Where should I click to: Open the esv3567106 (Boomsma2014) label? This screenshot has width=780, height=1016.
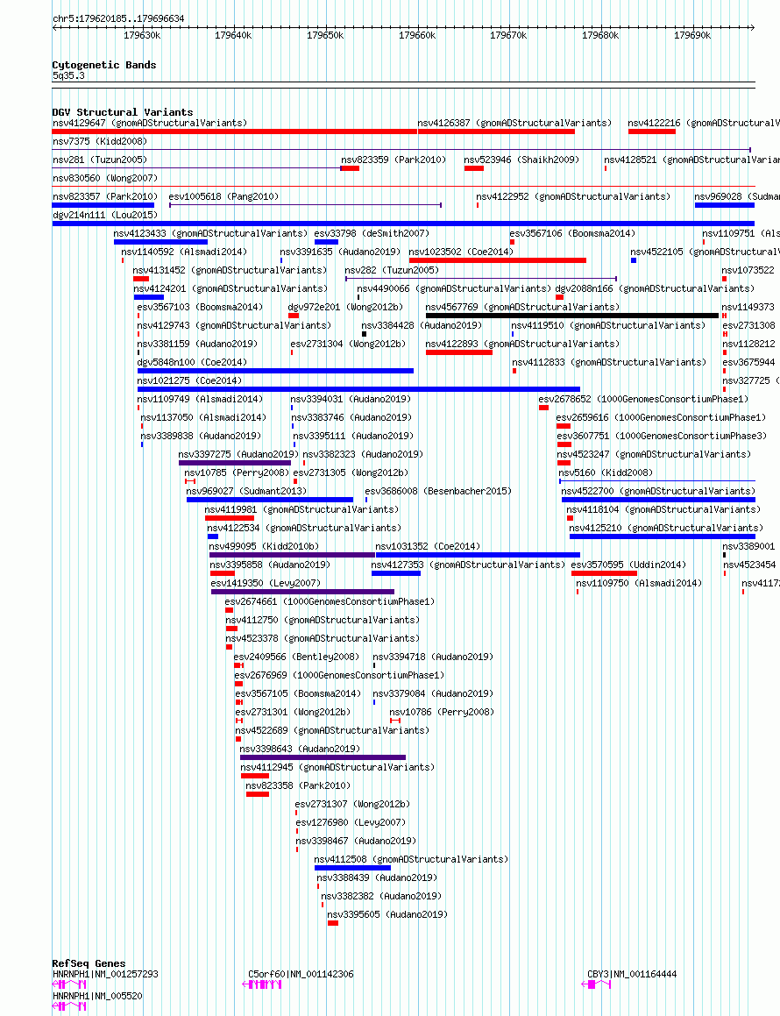572,234
